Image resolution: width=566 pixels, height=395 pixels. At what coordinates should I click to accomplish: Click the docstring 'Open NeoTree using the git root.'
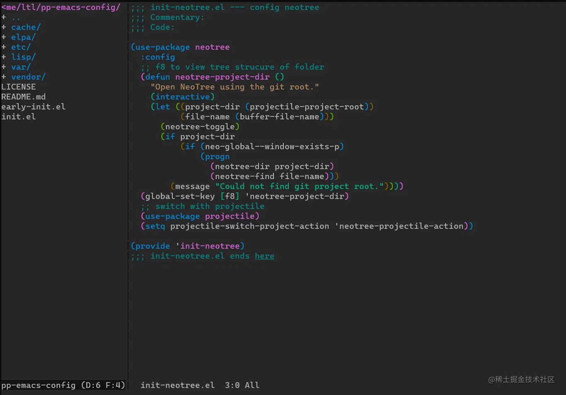pos(235,87)
